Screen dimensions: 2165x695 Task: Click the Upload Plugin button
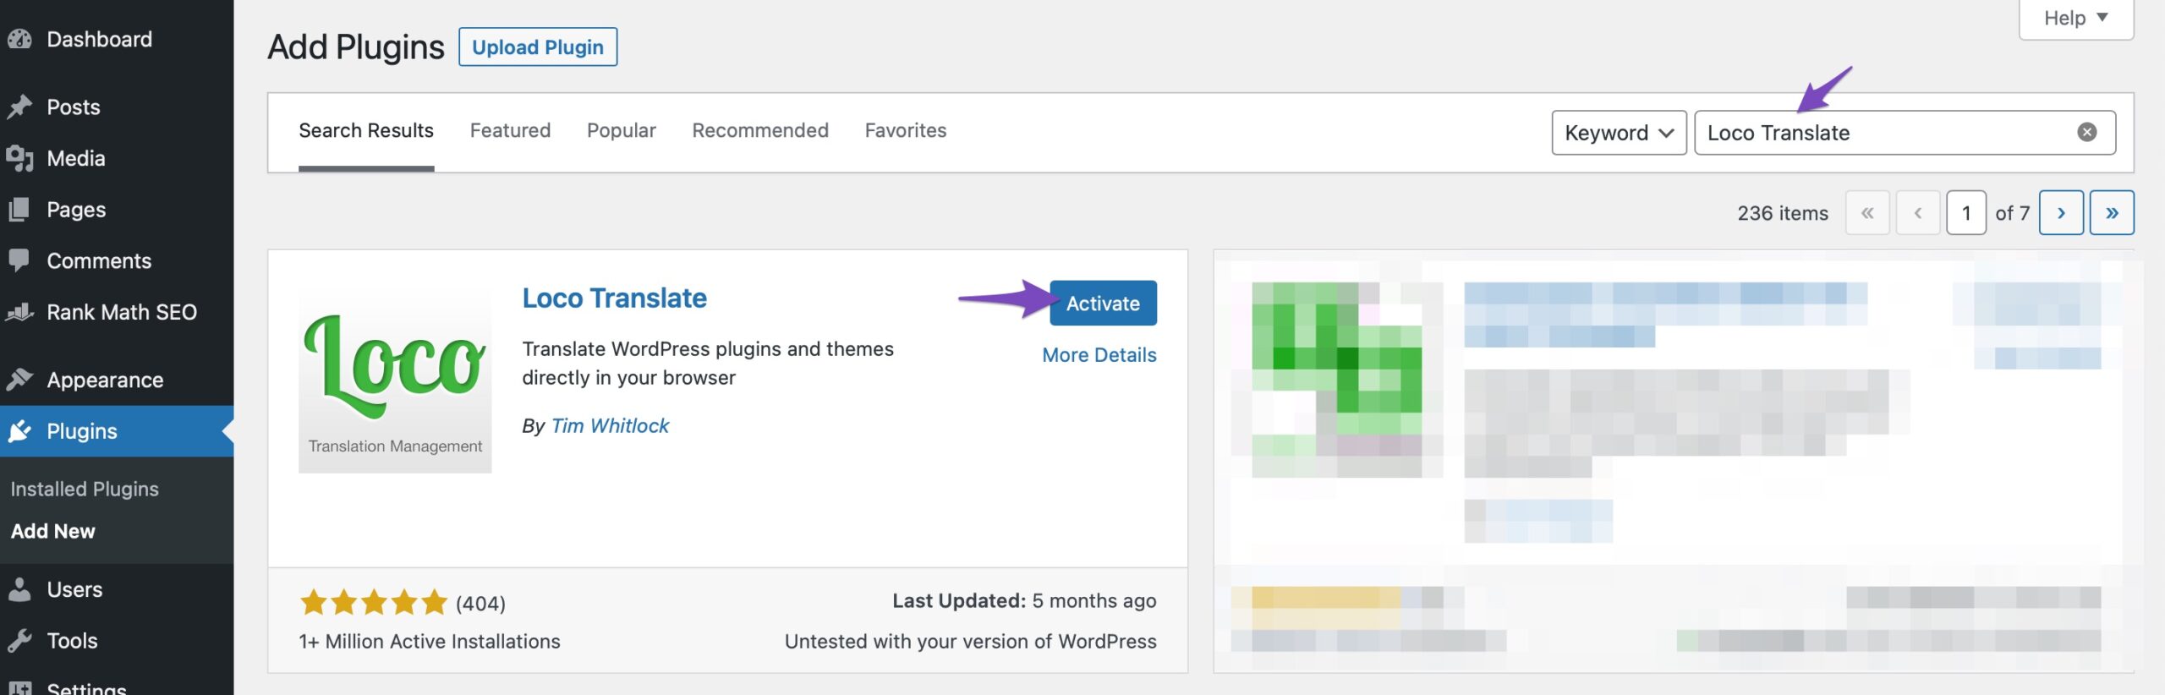pos(538,47)
